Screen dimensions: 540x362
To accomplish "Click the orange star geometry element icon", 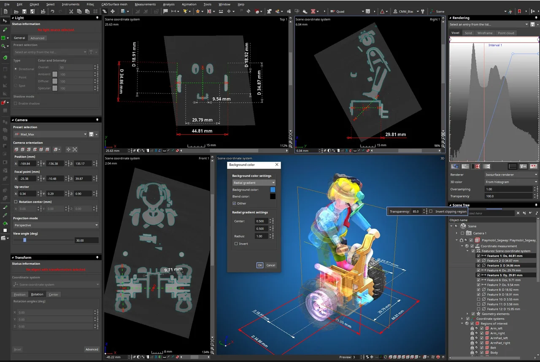I will [x=197, y=11].
